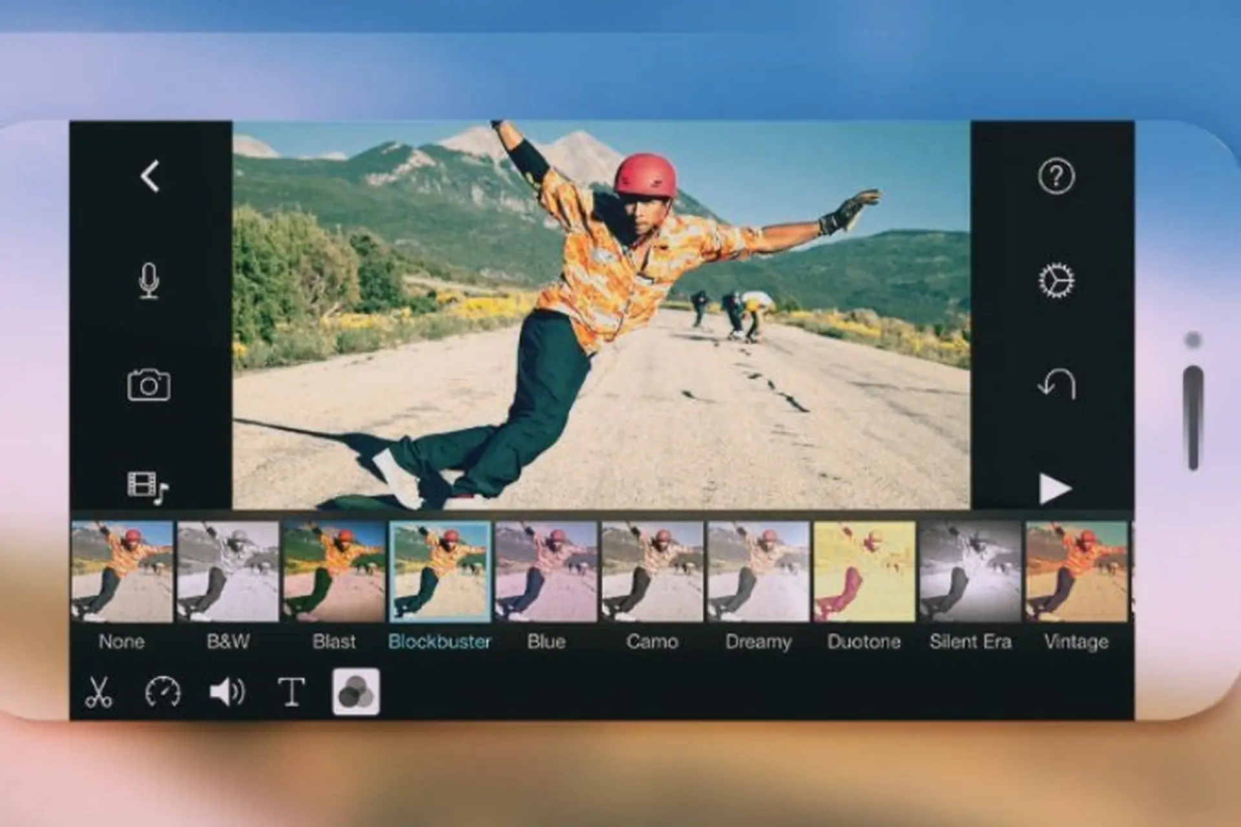The image size is (1241, 827).
Task: Toggle the color filters tool
Action: [x=355, y=692]
